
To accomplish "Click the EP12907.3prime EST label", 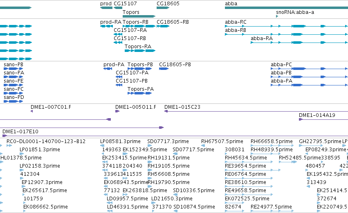I will click(42, 183).
